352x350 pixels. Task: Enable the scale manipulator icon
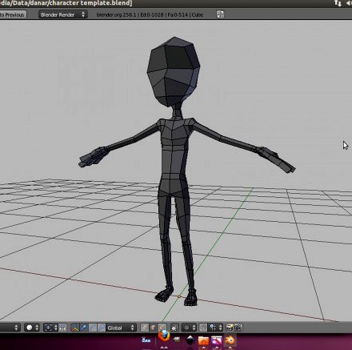click(x=101, y=328)
